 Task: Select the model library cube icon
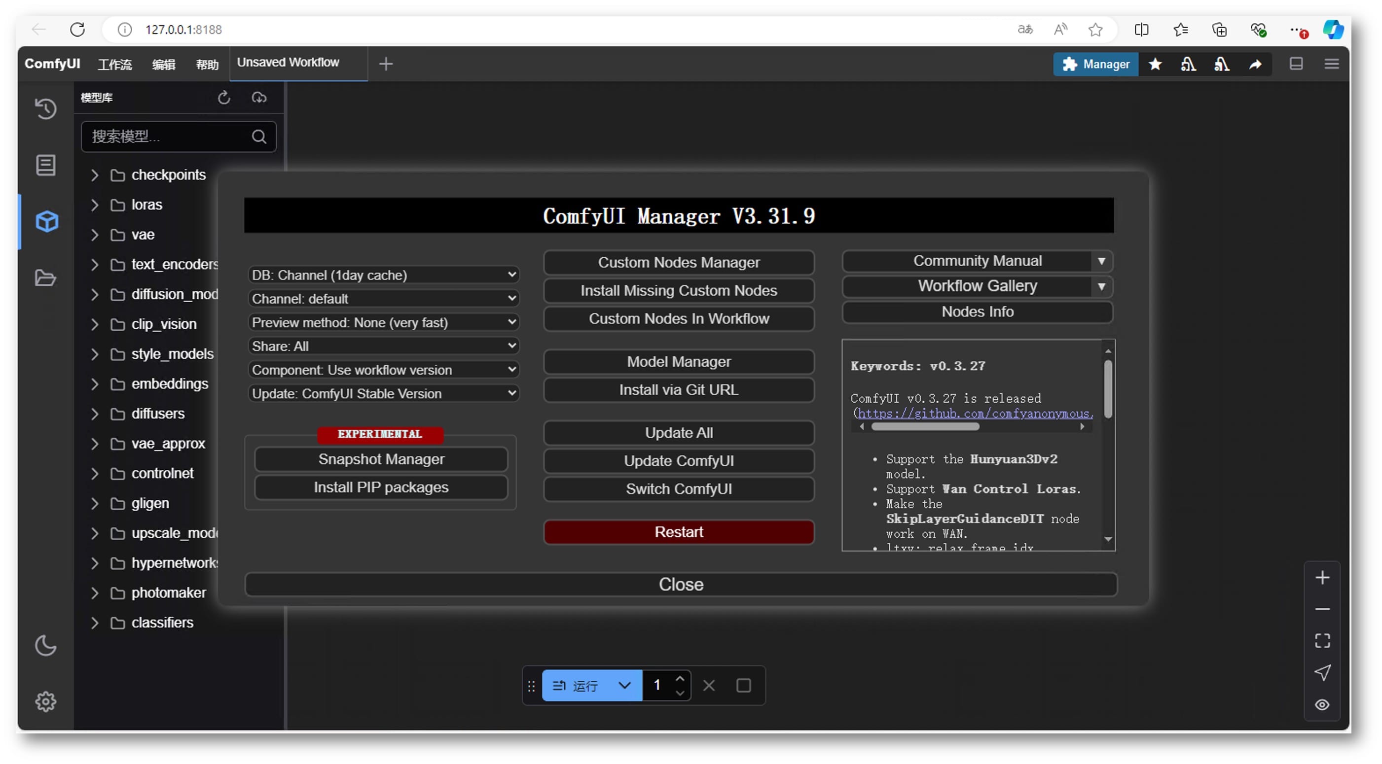tap(47, 221)
